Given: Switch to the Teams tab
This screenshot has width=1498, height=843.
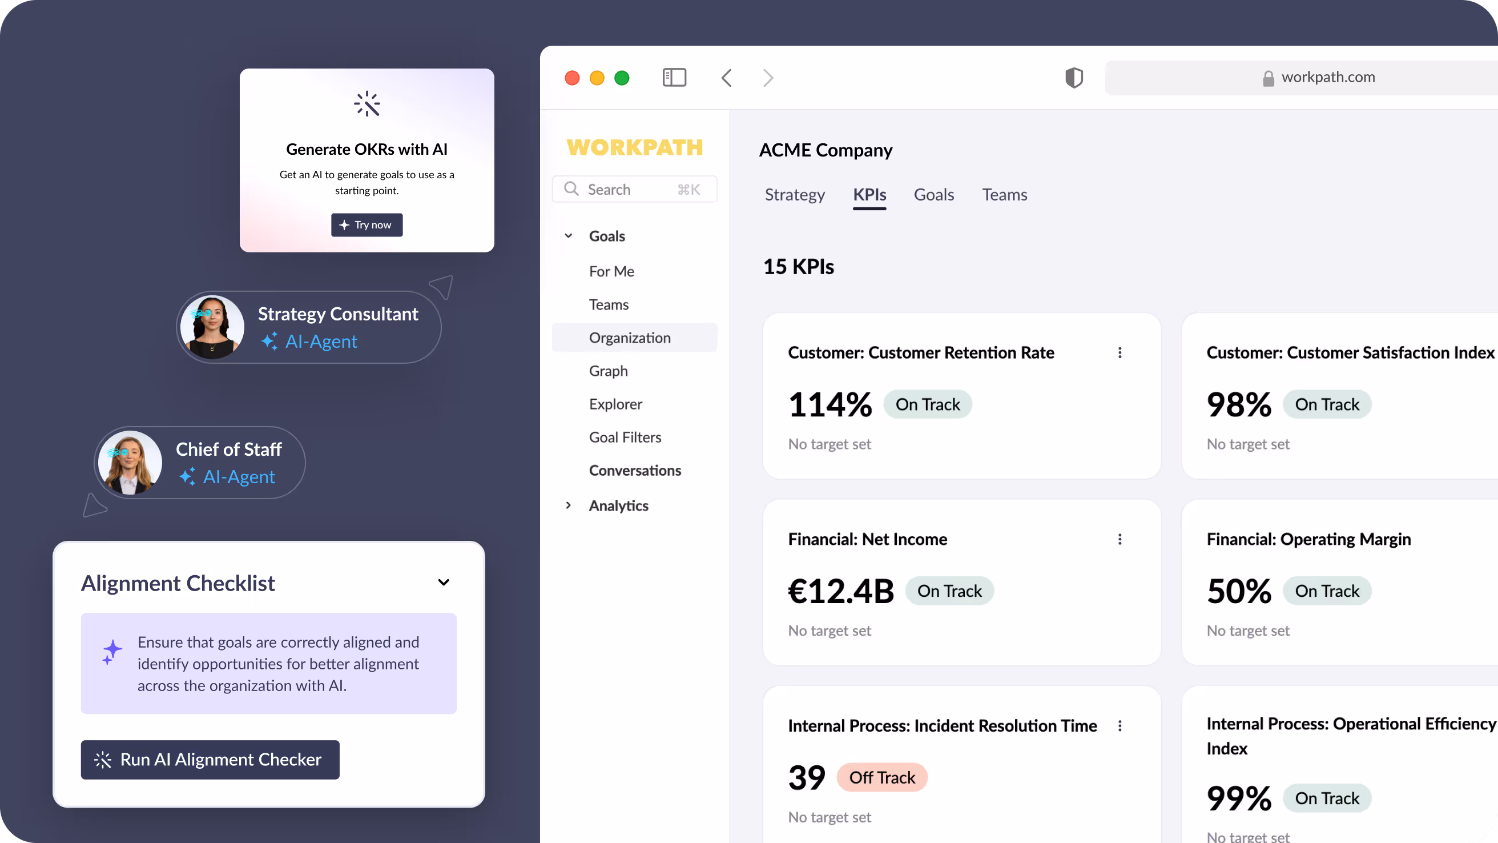Looking at the screenshot, I should click(1004, 194).
